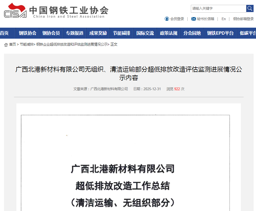This screenshot has height=211, width=256.
Task: Type in the keyword search field
Action: 218,9
